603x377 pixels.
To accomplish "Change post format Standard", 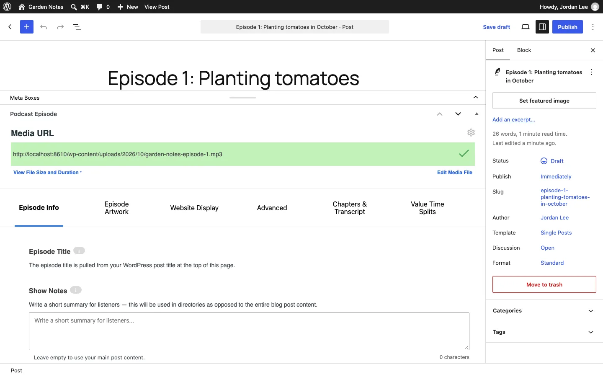I will [552, 263].
